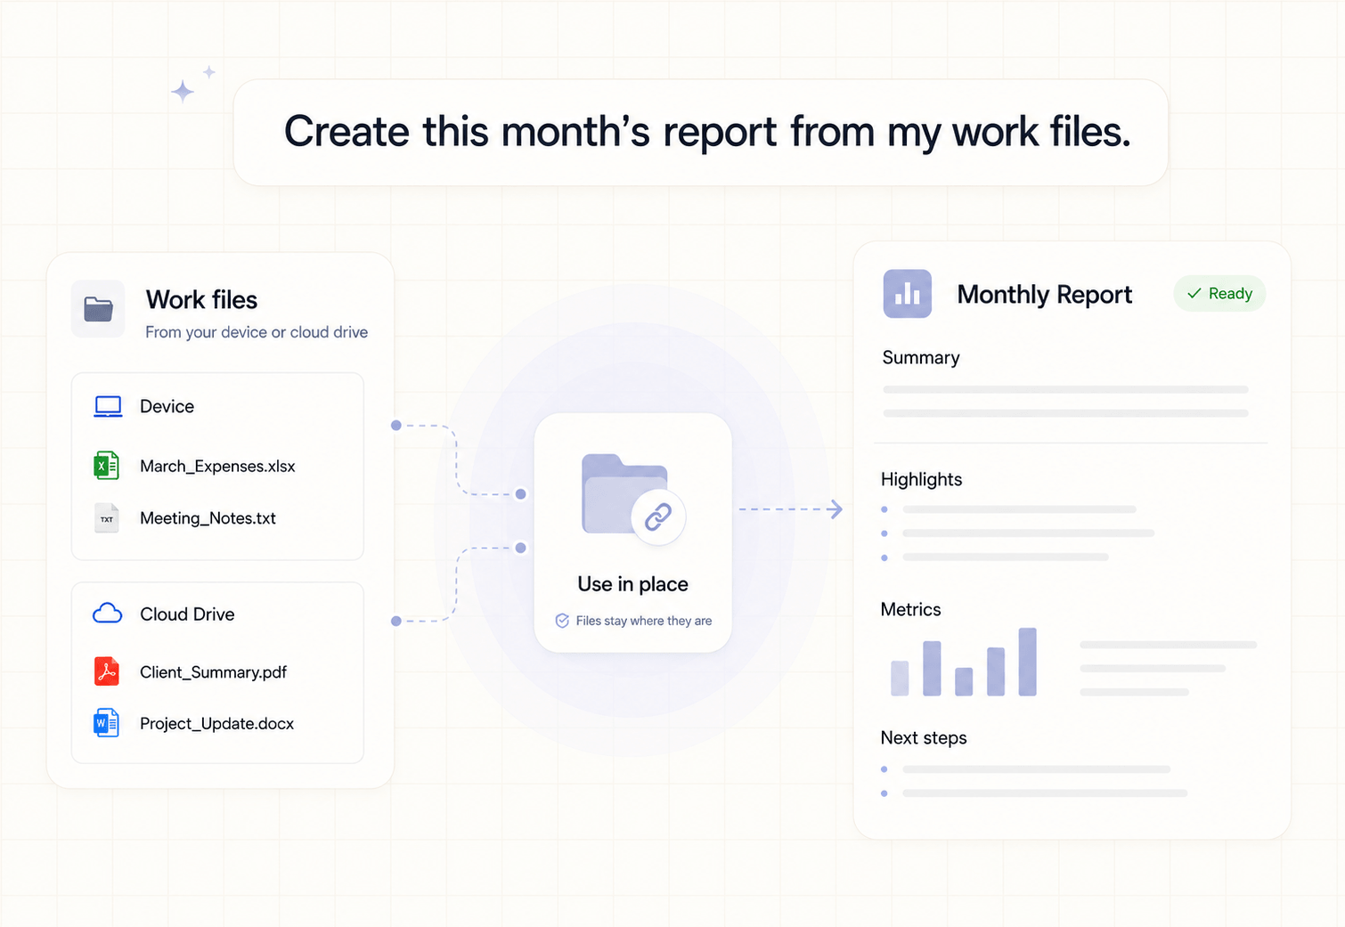
Task: Click the chain link badge on the folder
Action: [658, 516]
